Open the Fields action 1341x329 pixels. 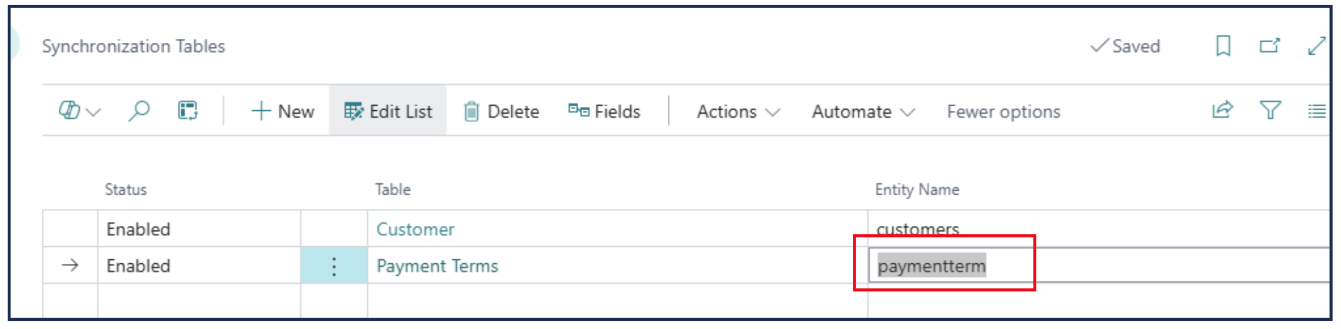[x=604, y=112]
